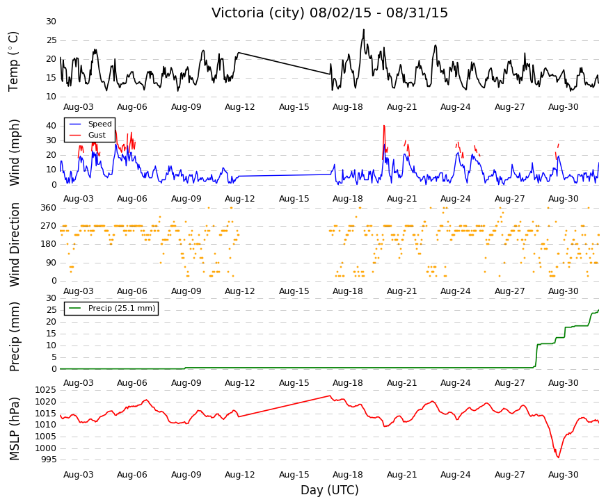Click the Speed legend entry text

99,124
